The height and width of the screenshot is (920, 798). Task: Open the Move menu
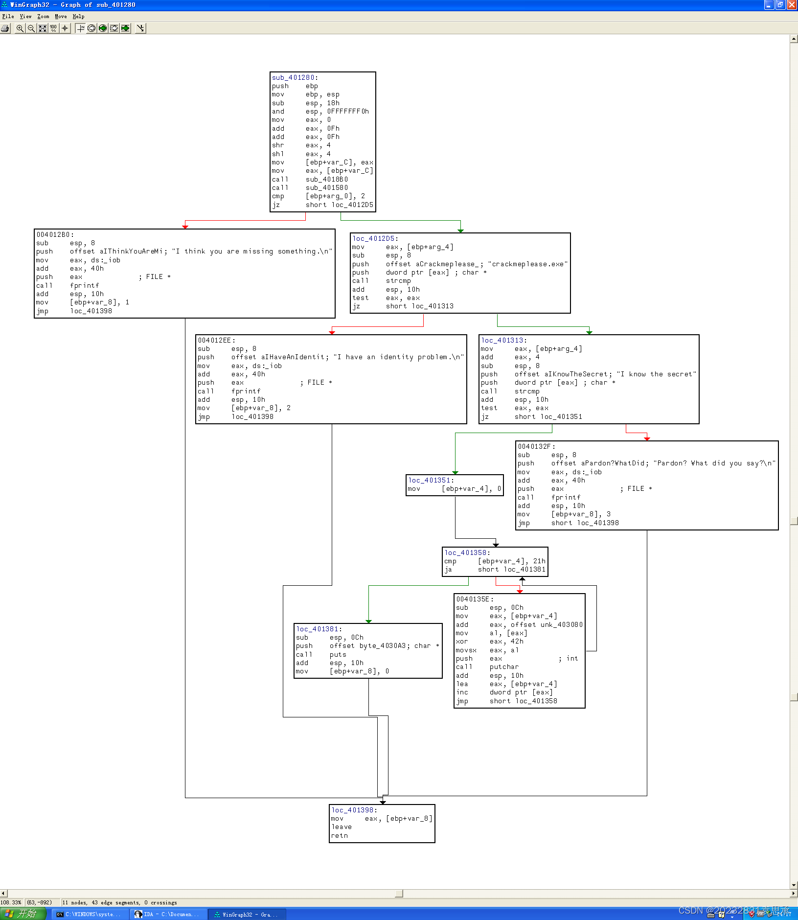pyautogui.click(x=61, y=17)
